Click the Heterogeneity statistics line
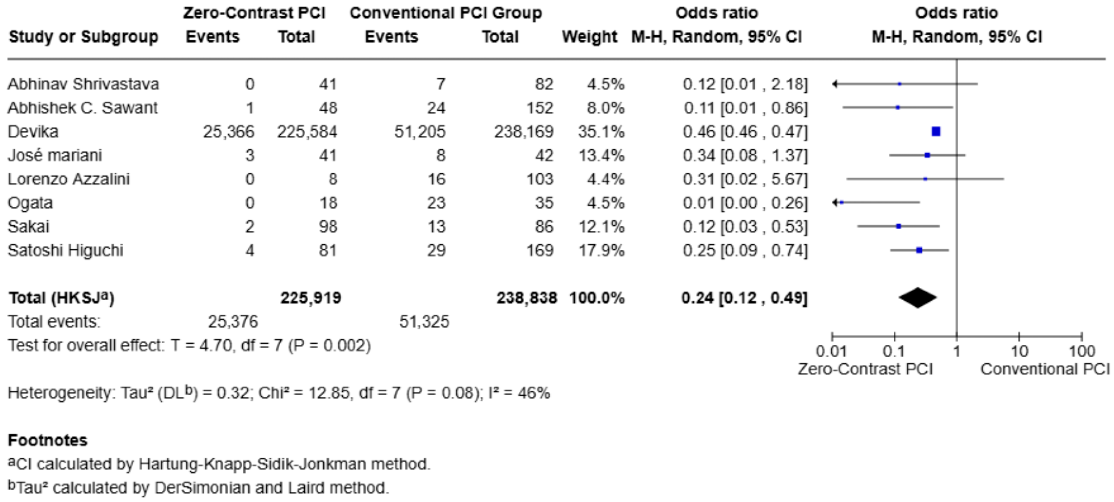This screenshot has width=1114, height=502. (x=279, y=393)
